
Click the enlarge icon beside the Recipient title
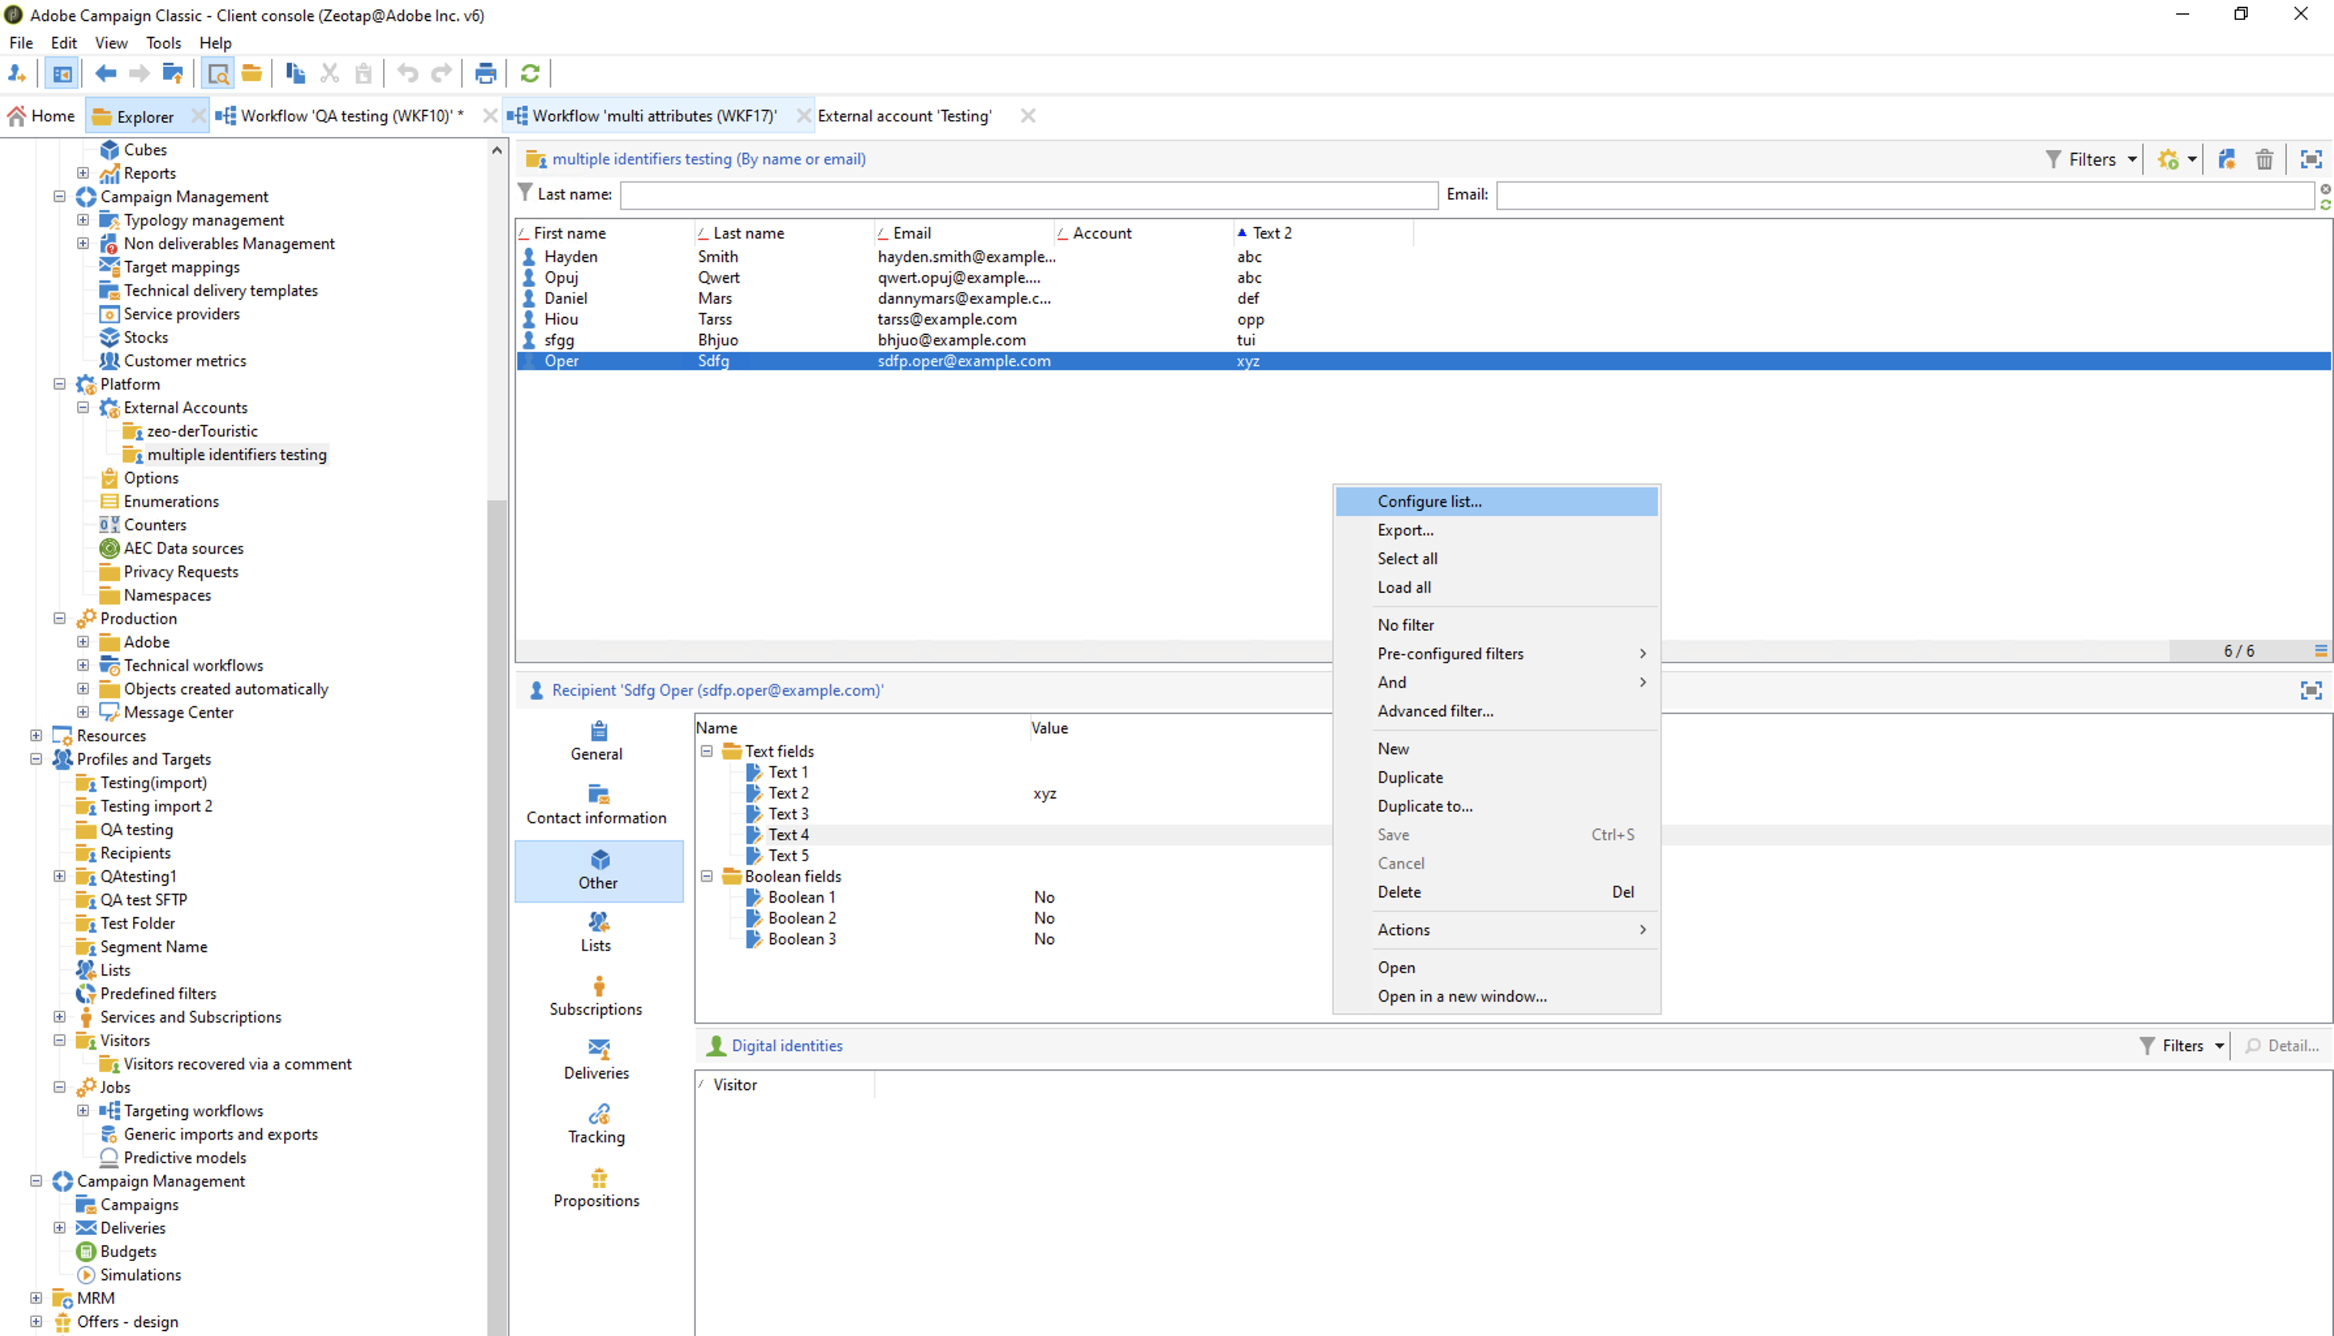(x=2310, y=690)
